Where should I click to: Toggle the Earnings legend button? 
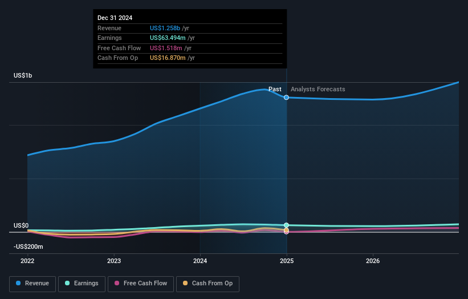click(82, 284)
